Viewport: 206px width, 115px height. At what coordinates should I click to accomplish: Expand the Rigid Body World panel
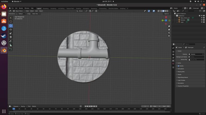(183, 77)
